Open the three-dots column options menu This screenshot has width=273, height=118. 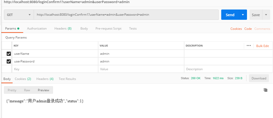click(x=249, y=46)
